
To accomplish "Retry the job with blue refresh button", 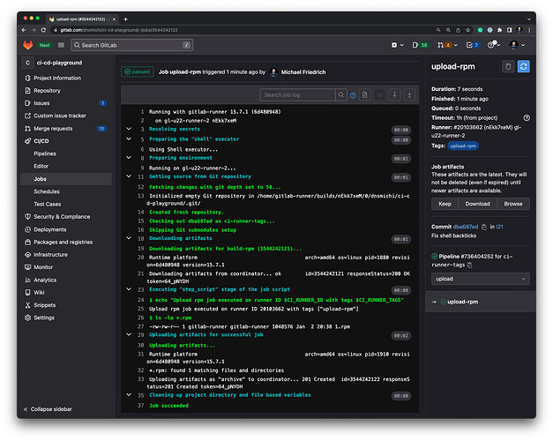I will [x=523, y=66].
